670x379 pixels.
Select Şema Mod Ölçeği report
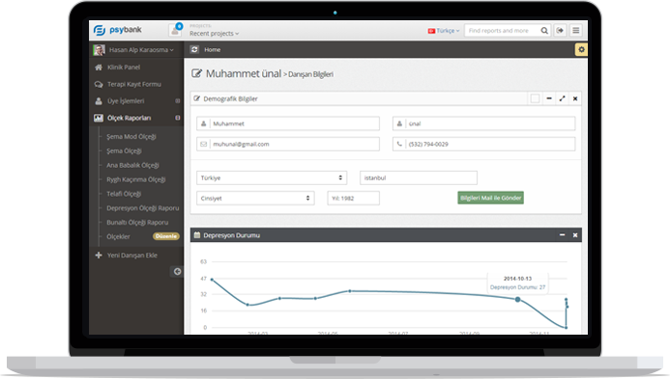tap(131, 136)
